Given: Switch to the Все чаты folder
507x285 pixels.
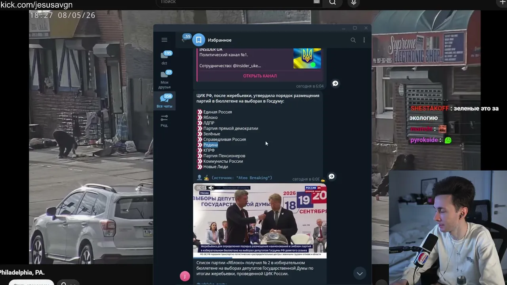Looking at the screenshot, I should pos(164,101).
